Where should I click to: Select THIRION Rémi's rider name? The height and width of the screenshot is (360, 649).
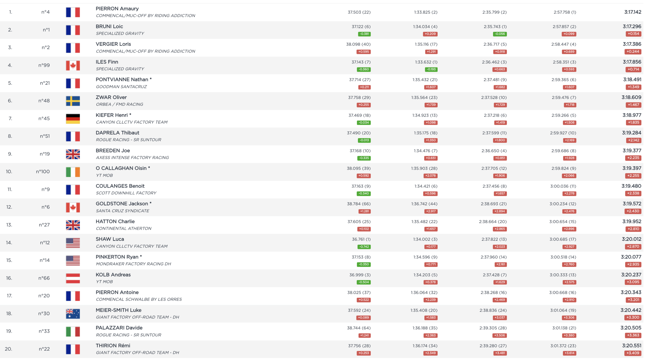click(113, 346)
